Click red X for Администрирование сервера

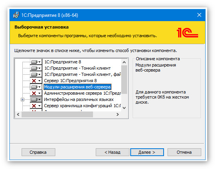[34, 93]
